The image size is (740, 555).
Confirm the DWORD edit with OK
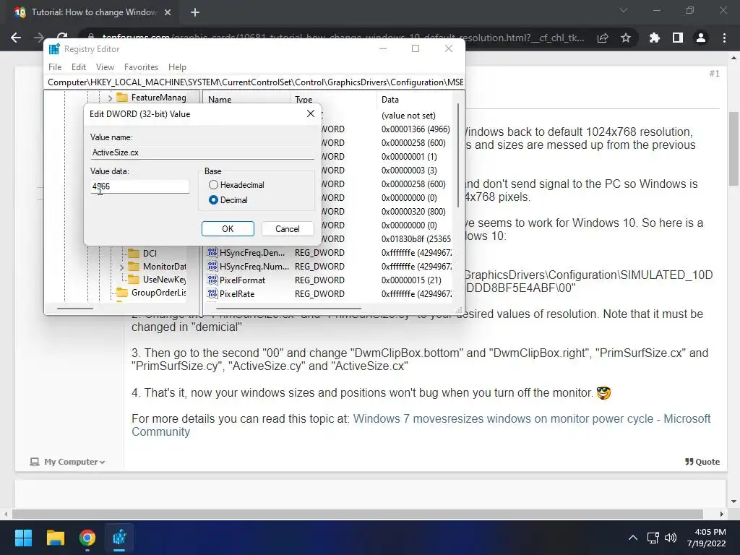pos(228,229)
